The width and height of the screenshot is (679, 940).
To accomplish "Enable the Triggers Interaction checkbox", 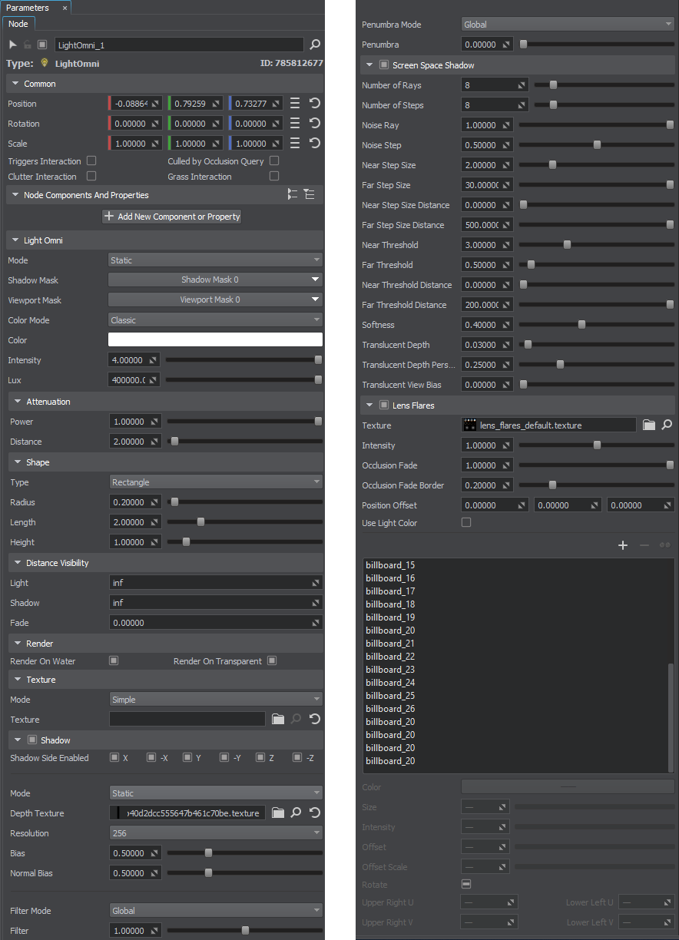I will 91,161.
